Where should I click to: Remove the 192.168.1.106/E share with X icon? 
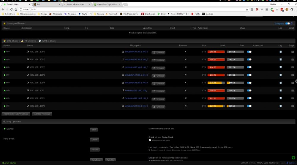pos(186,59)
